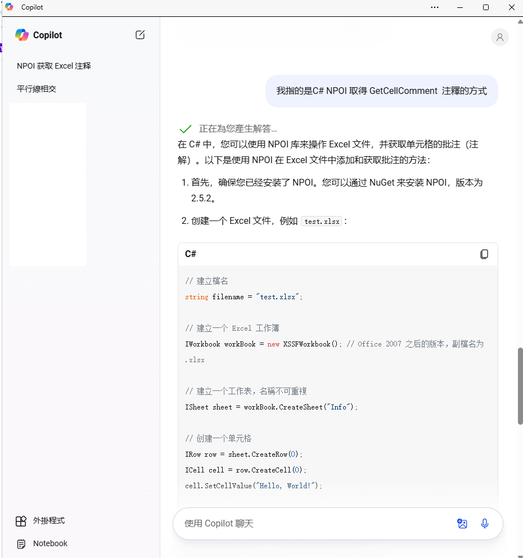This screenshot has width=523, height=558.
Task: Maximize the Copilot window
Action: (x=486, y=7)
